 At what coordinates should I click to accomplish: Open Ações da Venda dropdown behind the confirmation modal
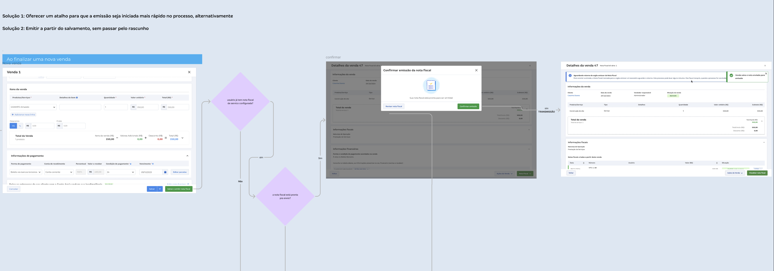click(505, 174)
